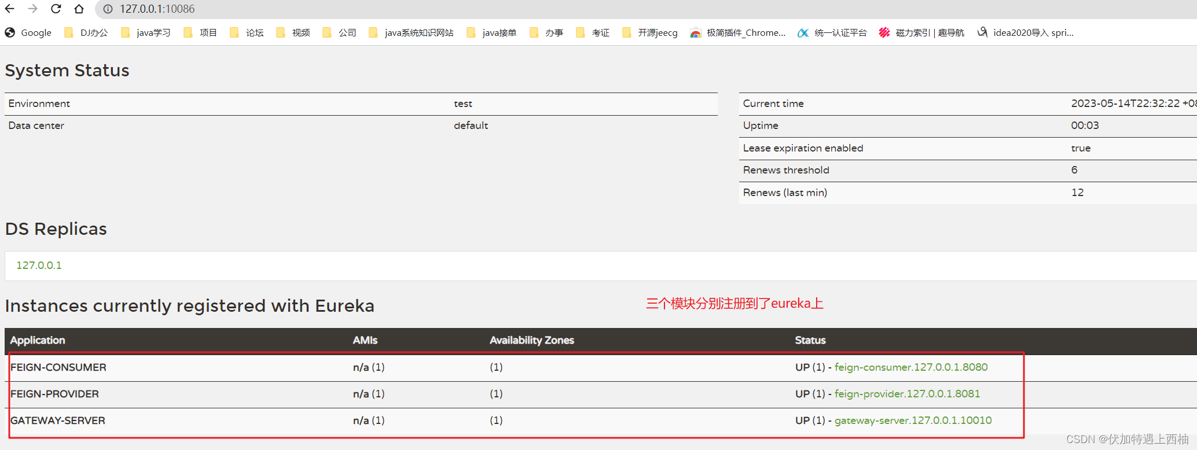Open the 开源jeecg bookmark folder

click(649, 33)
